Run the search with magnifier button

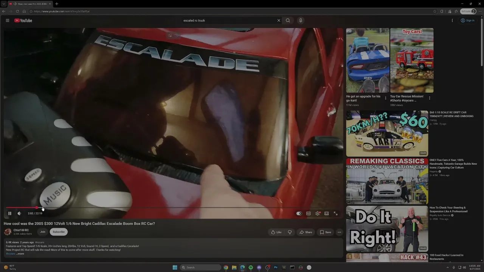pyautogui.click(x=288, y=20)
